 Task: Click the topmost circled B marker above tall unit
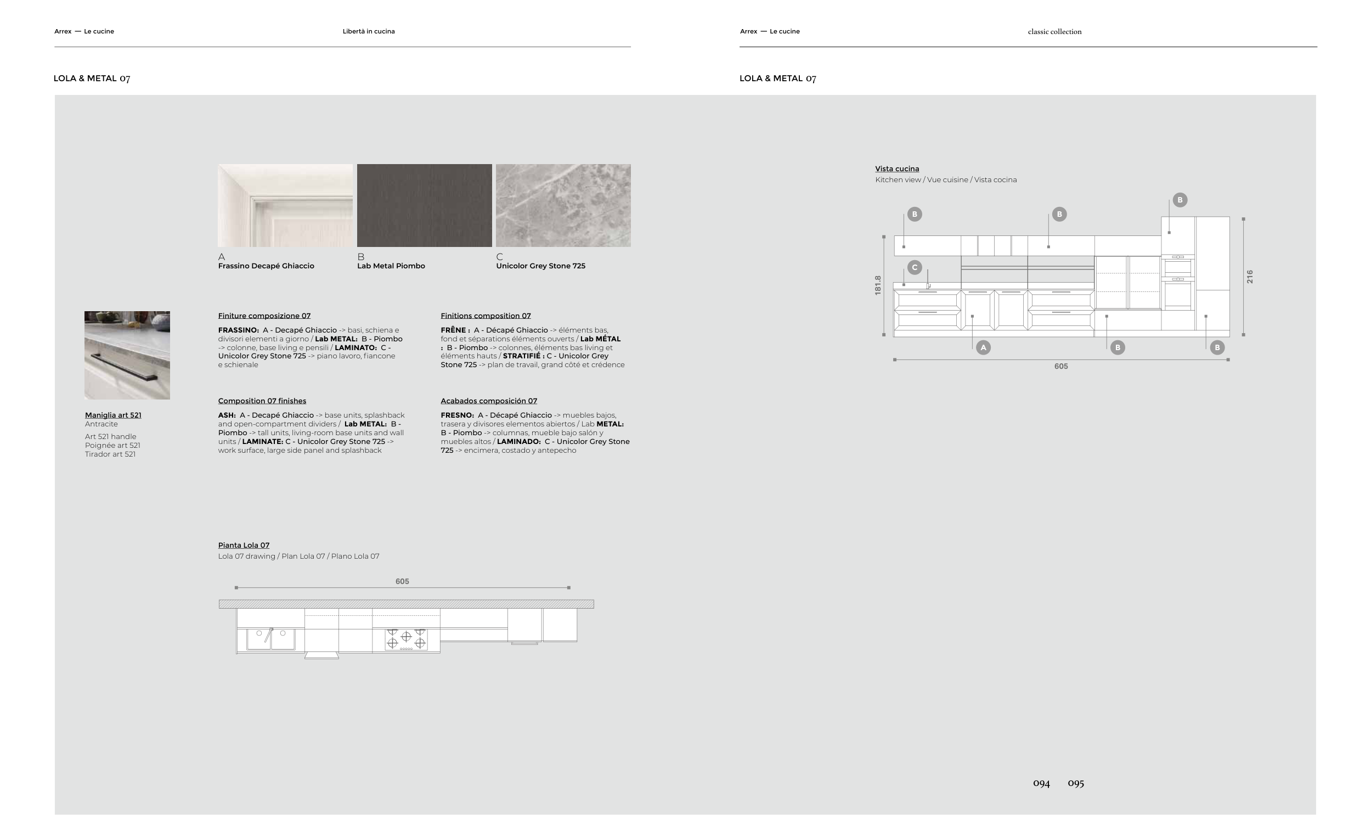tap(1180, 200)
